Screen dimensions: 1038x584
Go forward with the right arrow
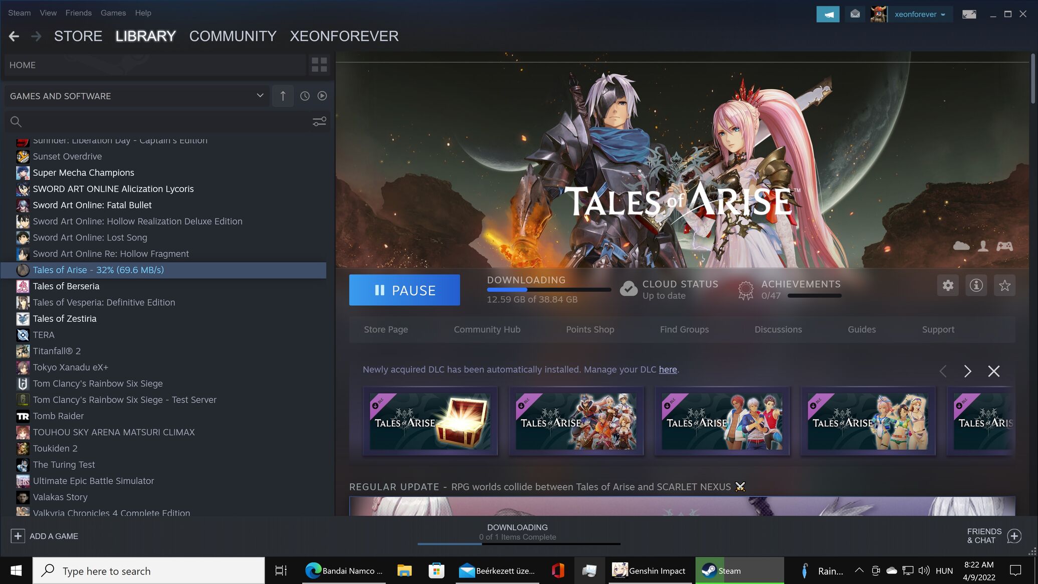click(x=36, y=36)
